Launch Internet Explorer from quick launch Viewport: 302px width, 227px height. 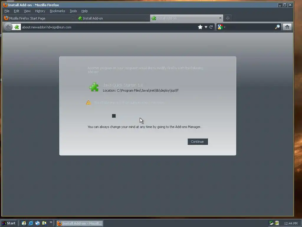click(x=31, y=223)
